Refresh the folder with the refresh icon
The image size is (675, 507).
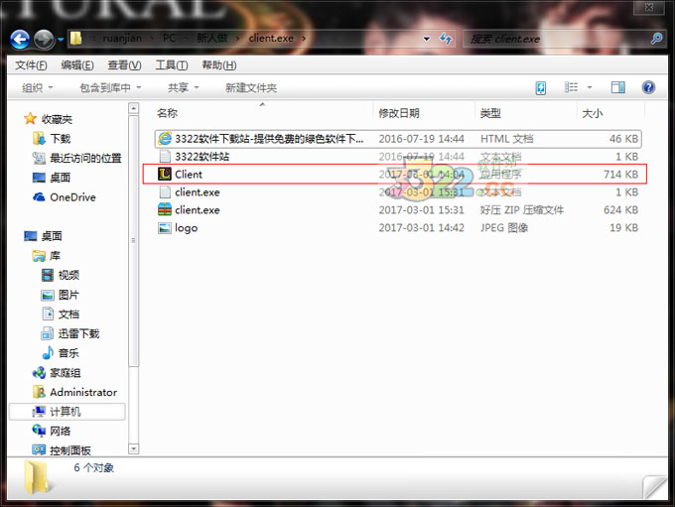click(x=446, y=39)
